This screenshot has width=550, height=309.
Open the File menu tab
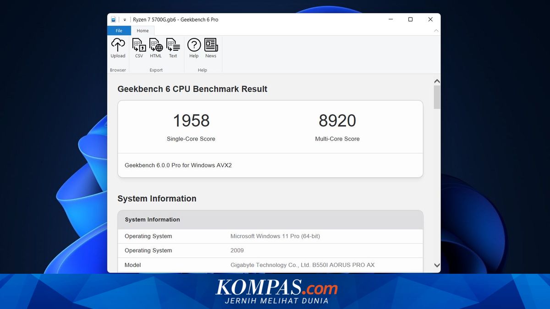click(119, 31)
